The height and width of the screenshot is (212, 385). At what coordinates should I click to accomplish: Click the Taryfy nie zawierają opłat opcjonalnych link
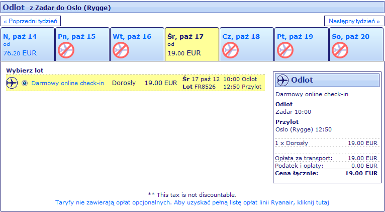(x=192, y=203)
